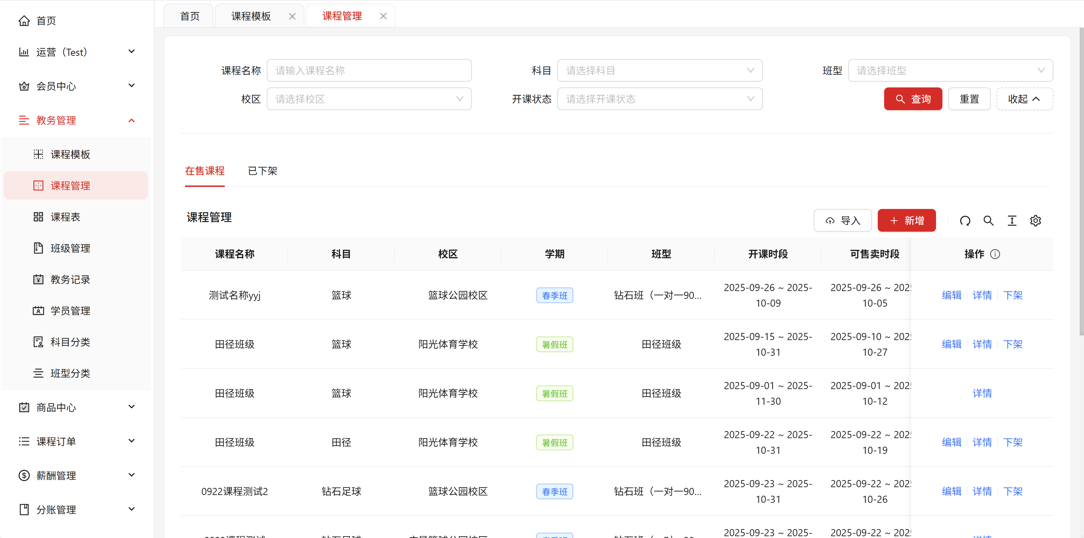
Task: Click the 课程名称 input field
Action: click(369, 71)
